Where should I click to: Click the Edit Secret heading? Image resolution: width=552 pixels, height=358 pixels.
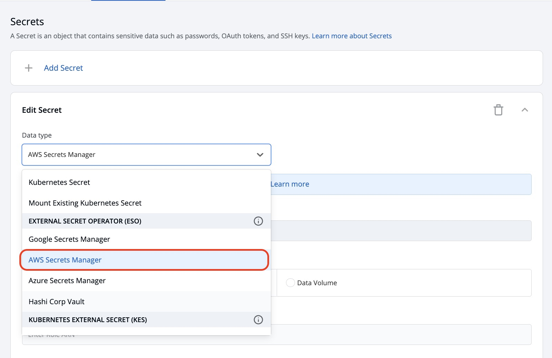click(x=42, y=110)
